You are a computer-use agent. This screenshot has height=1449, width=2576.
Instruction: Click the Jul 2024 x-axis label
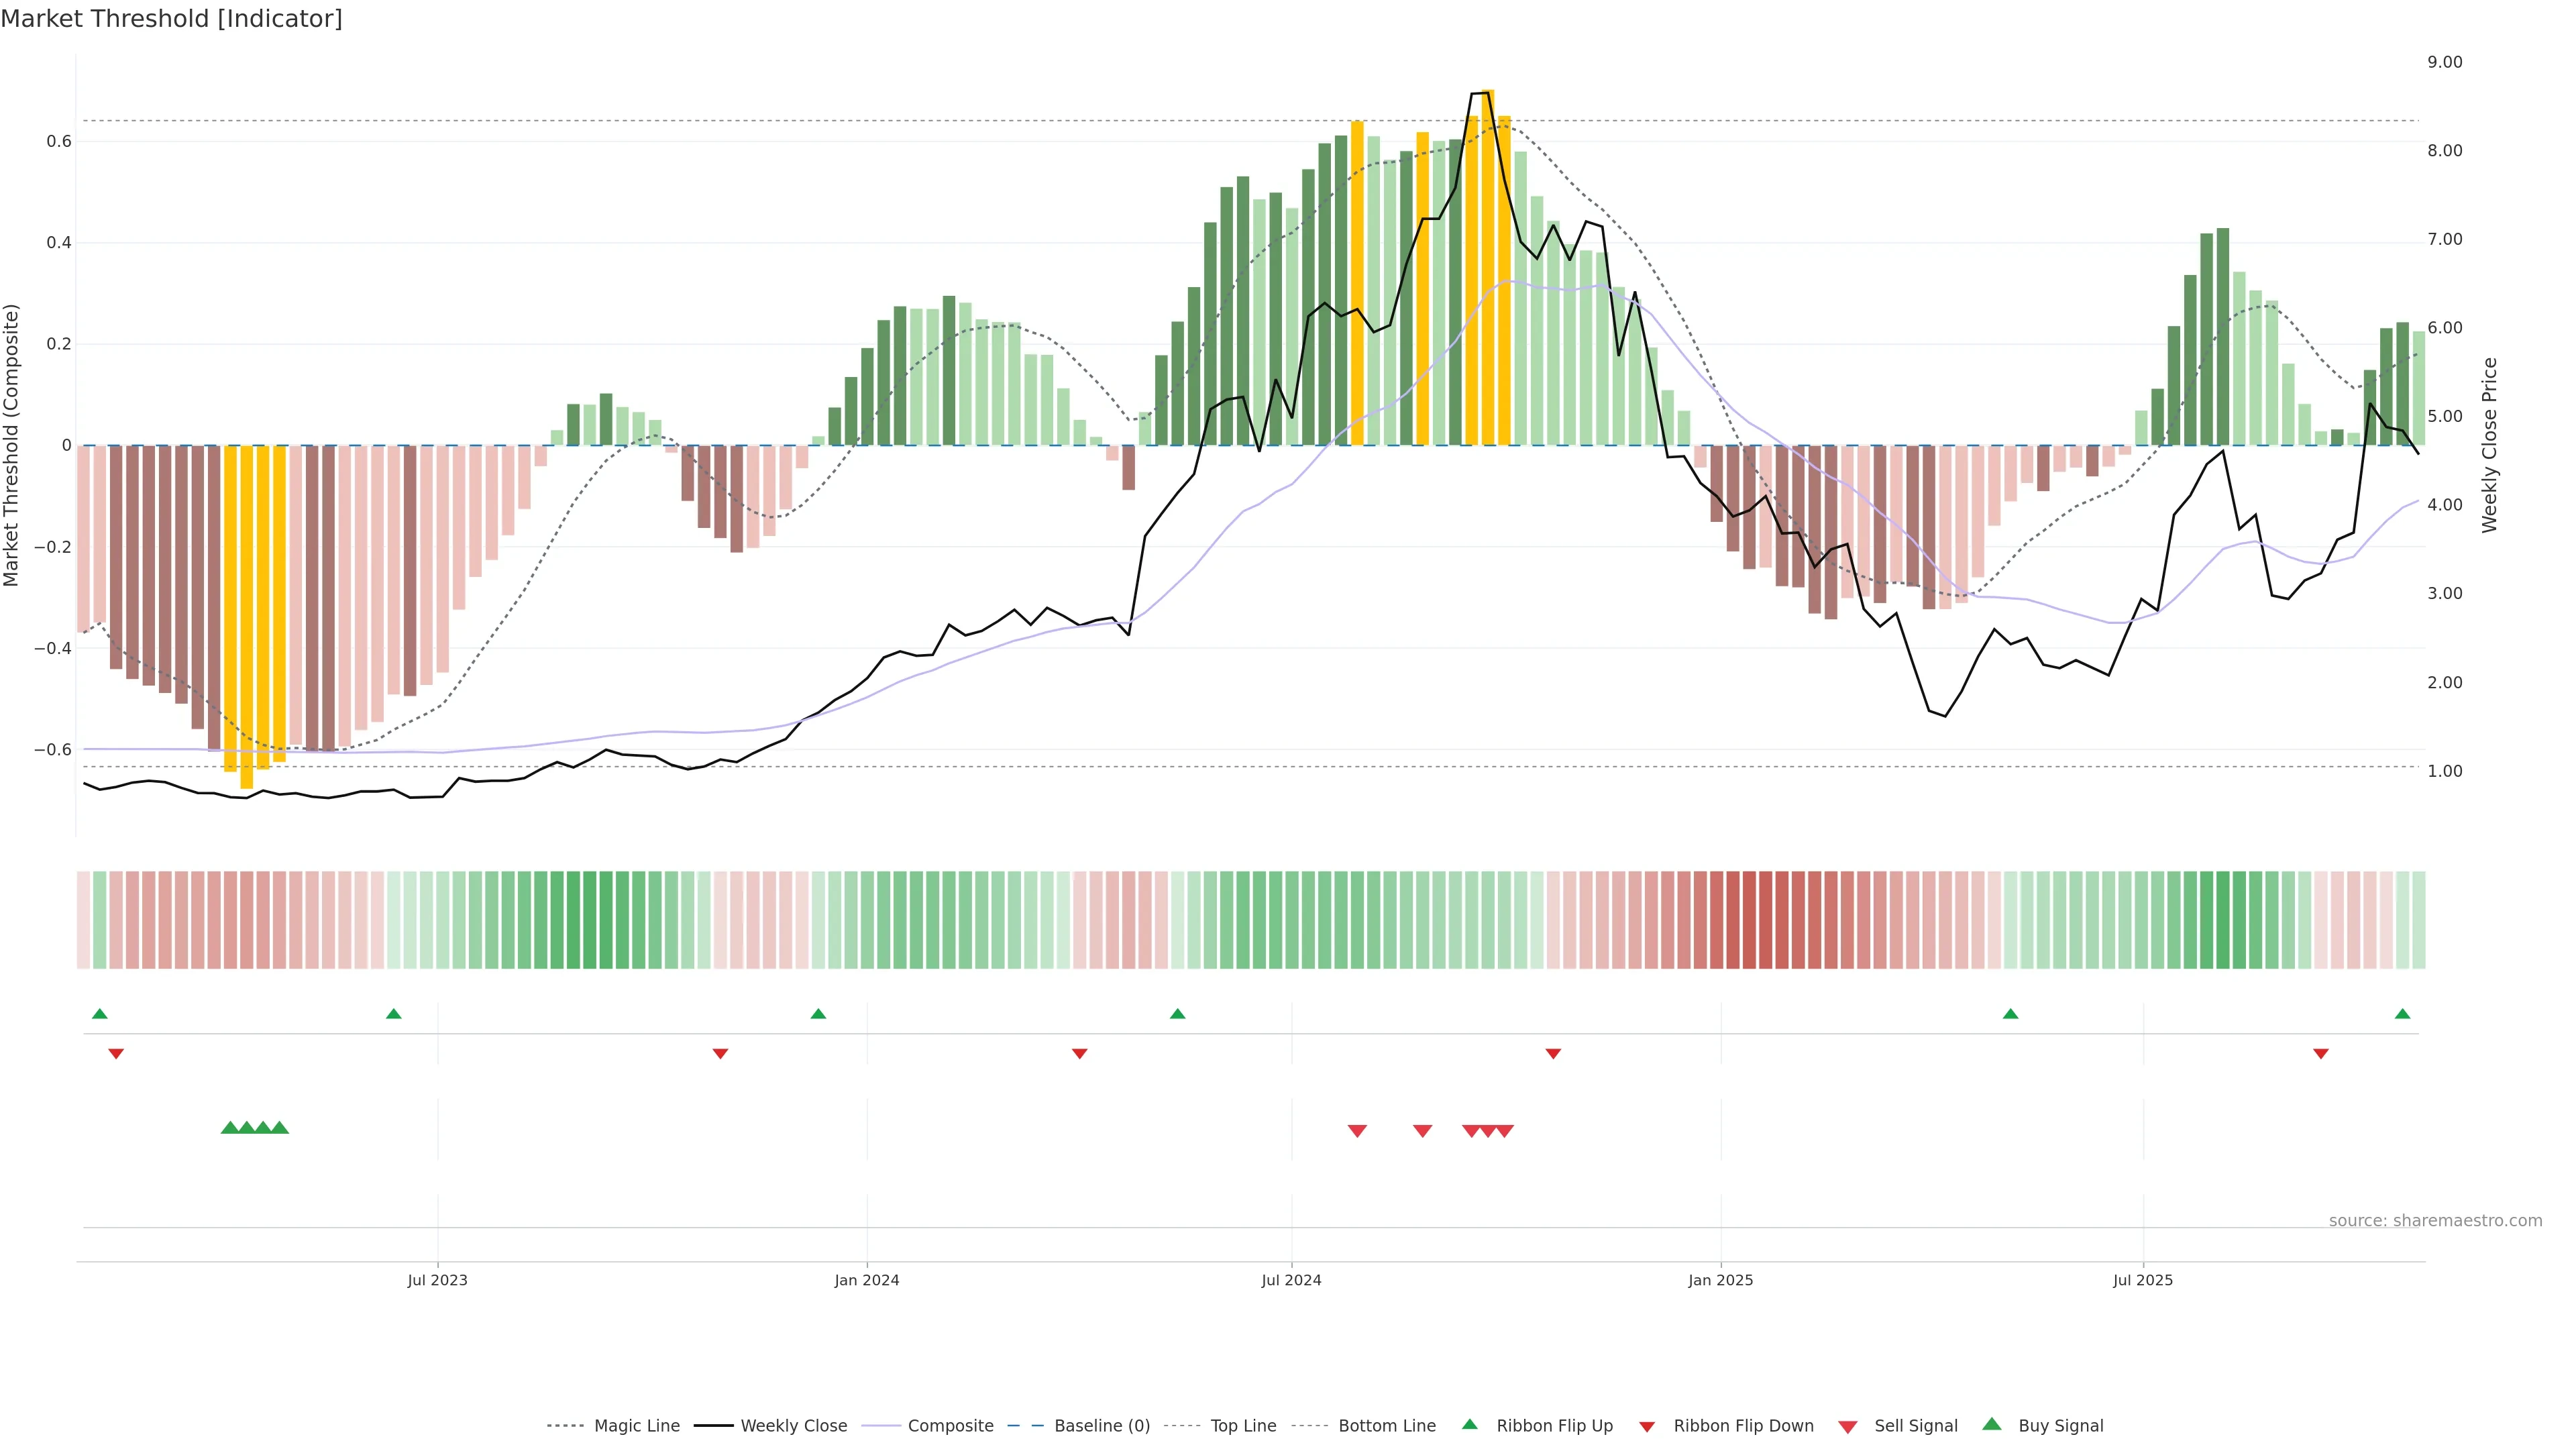coord(1291,1280)
